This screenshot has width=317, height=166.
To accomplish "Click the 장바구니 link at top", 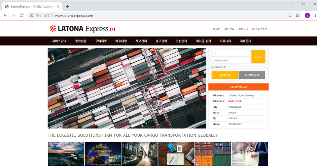I will 243,29.
